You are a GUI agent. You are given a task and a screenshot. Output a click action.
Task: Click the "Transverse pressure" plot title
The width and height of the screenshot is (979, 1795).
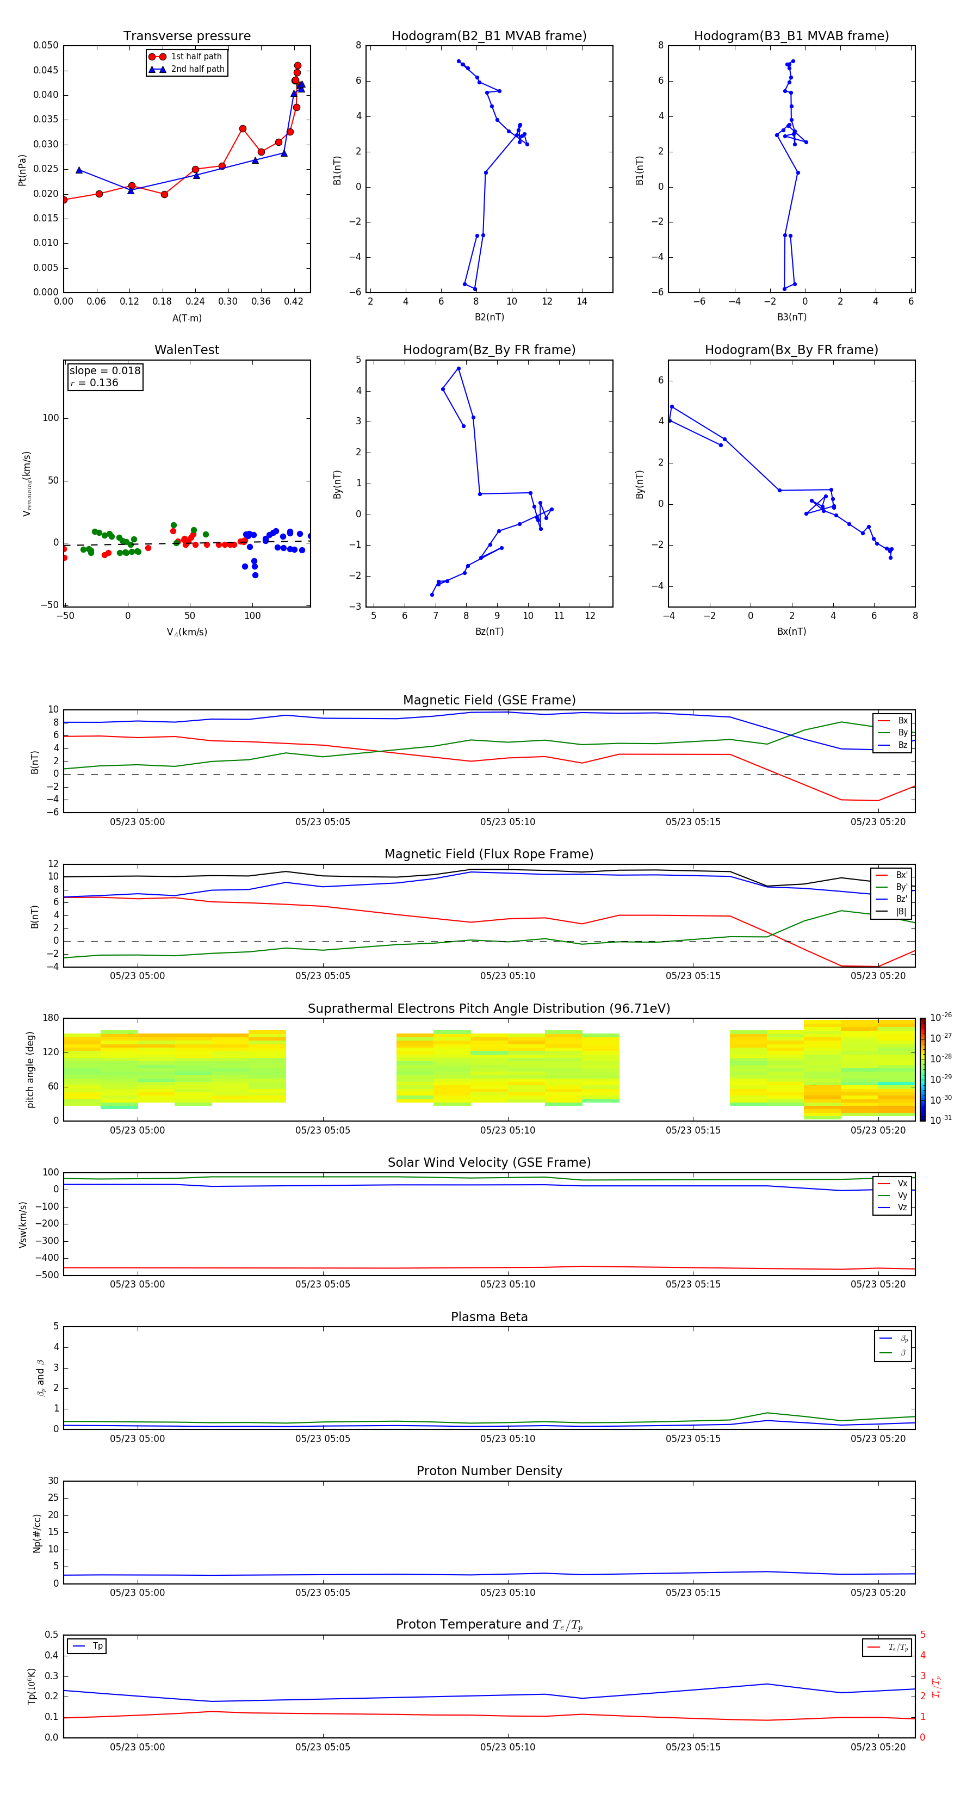point(187,36)
